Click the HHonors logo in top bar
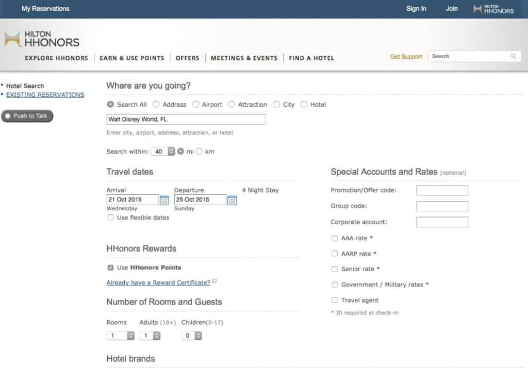Image resolution: width=528 pixels, height=368 pixels. 493,9
